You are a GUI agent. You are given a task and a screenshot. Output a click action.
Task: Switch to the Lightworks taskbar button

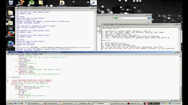pos(135,103)
